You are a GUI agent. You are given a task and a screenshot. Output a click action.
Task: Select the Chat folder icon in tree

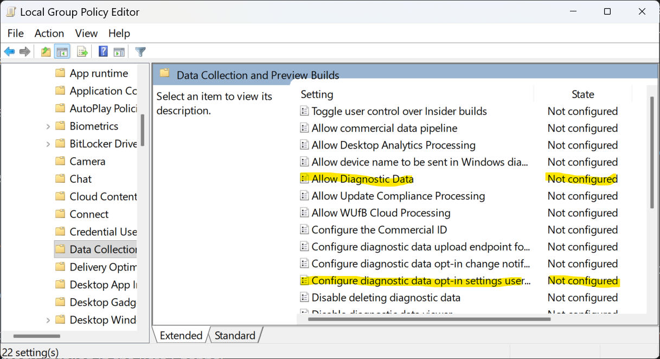pyautogui.click(x=60, y=179)
